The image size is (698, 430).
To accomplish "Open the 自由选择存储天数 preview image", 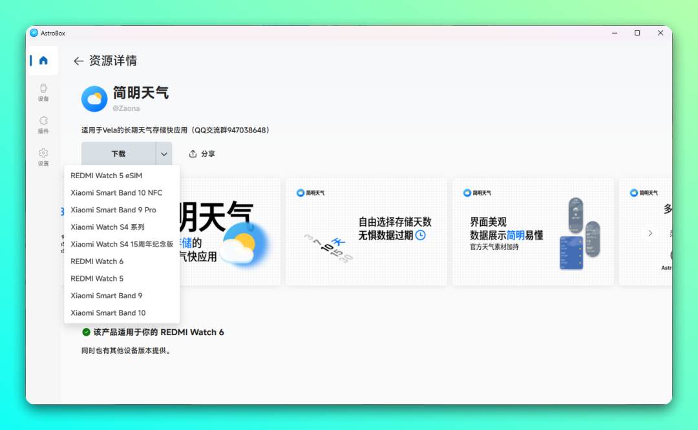I will [366, 231].
